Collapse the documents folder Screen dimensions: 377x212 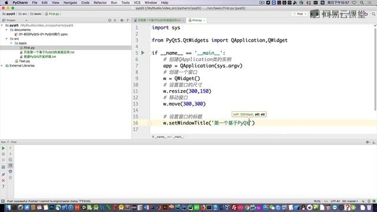(6, 30)
